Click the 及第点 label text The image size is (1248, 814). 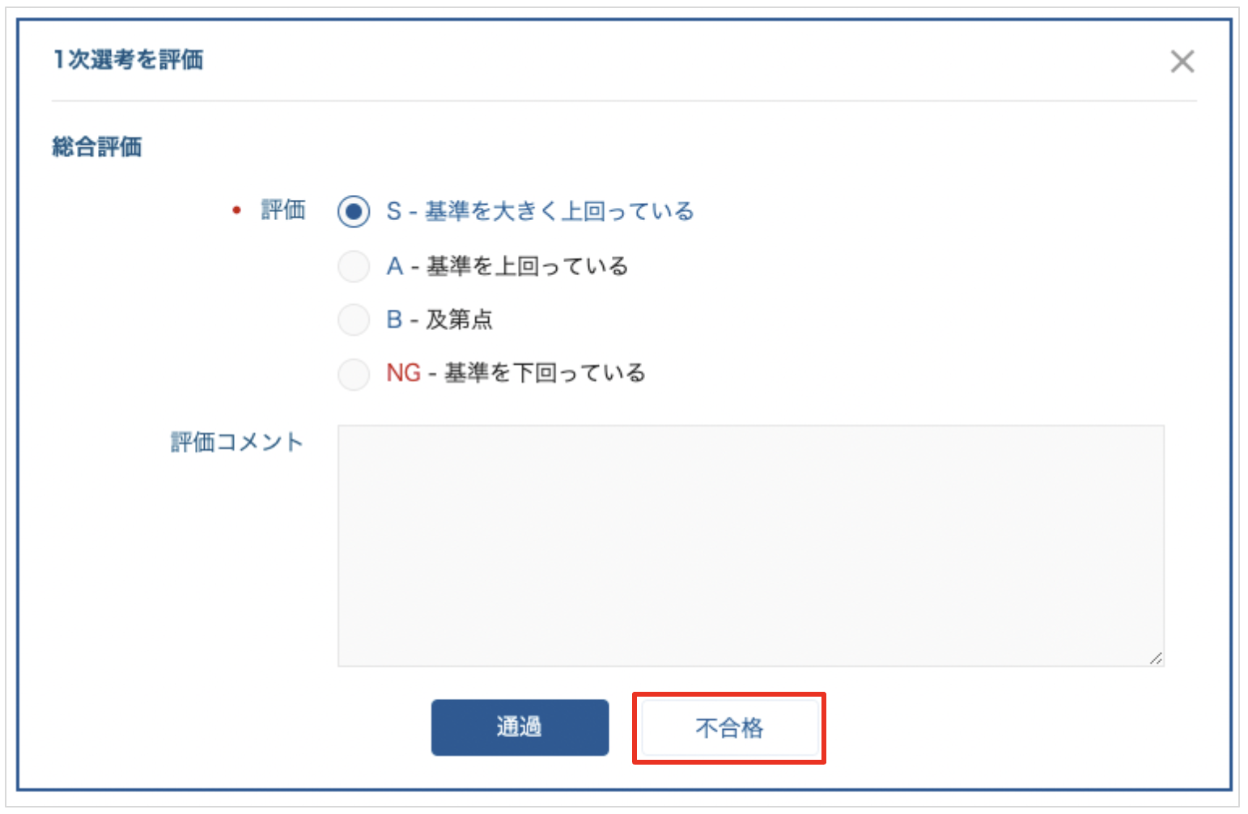pos(459,320)
